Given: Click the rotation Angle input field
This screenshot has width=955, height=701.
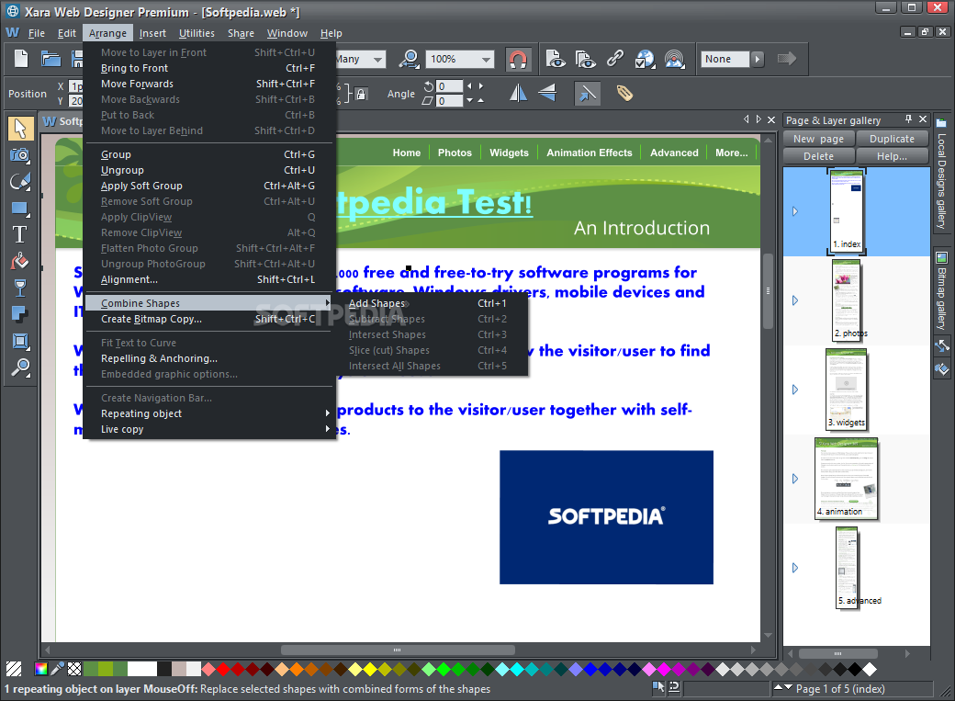Looking at the screenshot, I should pos(450,86).
